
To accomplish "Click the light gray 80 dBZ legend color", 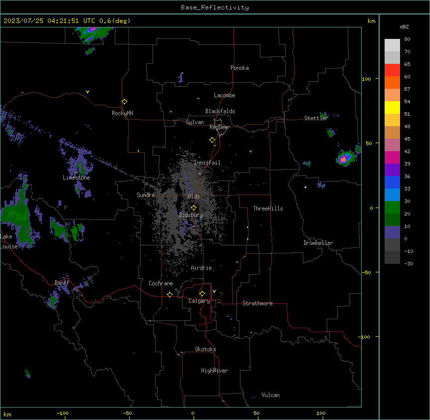I will pos(392,45).
